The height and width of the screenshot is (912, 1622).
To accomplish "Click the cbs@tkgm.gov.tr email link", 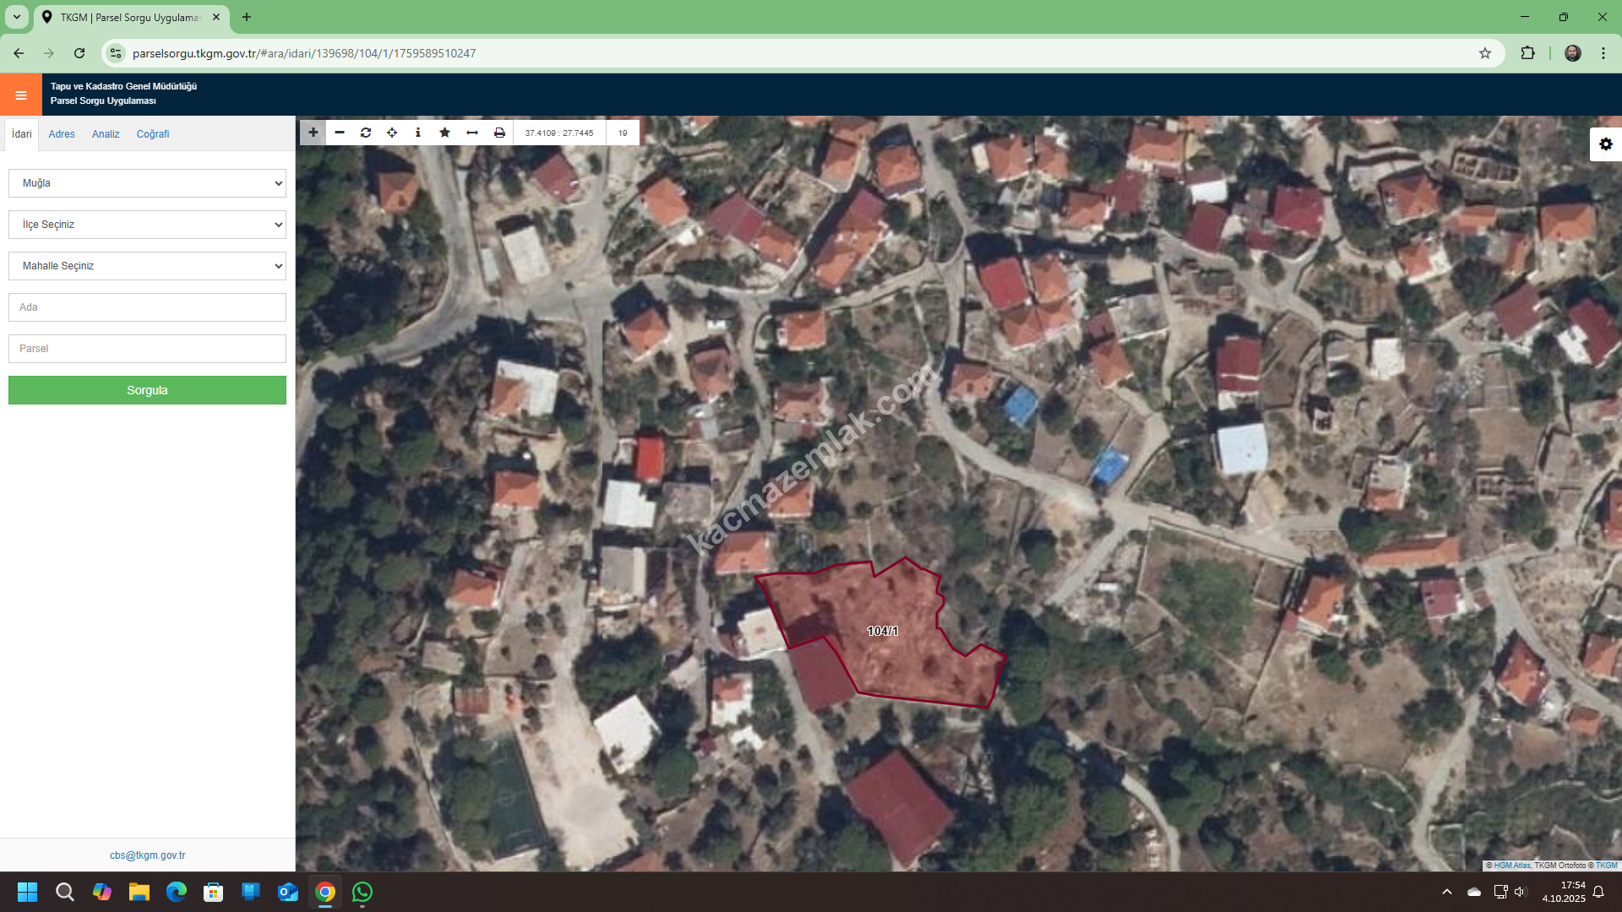I will [147, 855].
